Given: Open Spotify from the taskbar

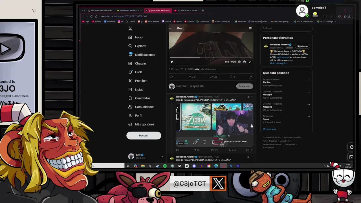Looking at the screenshot, I should pos(165,166).
